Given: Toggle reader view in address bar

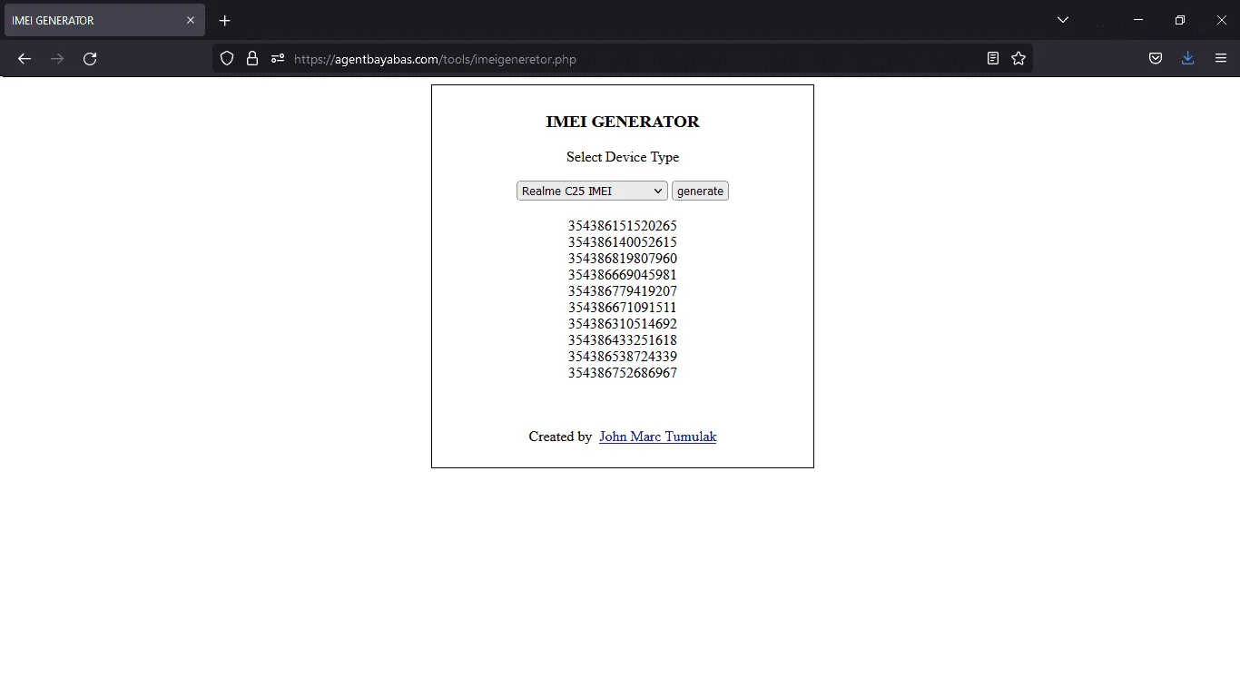Looking at the screenshot, I should pos(993,58).
